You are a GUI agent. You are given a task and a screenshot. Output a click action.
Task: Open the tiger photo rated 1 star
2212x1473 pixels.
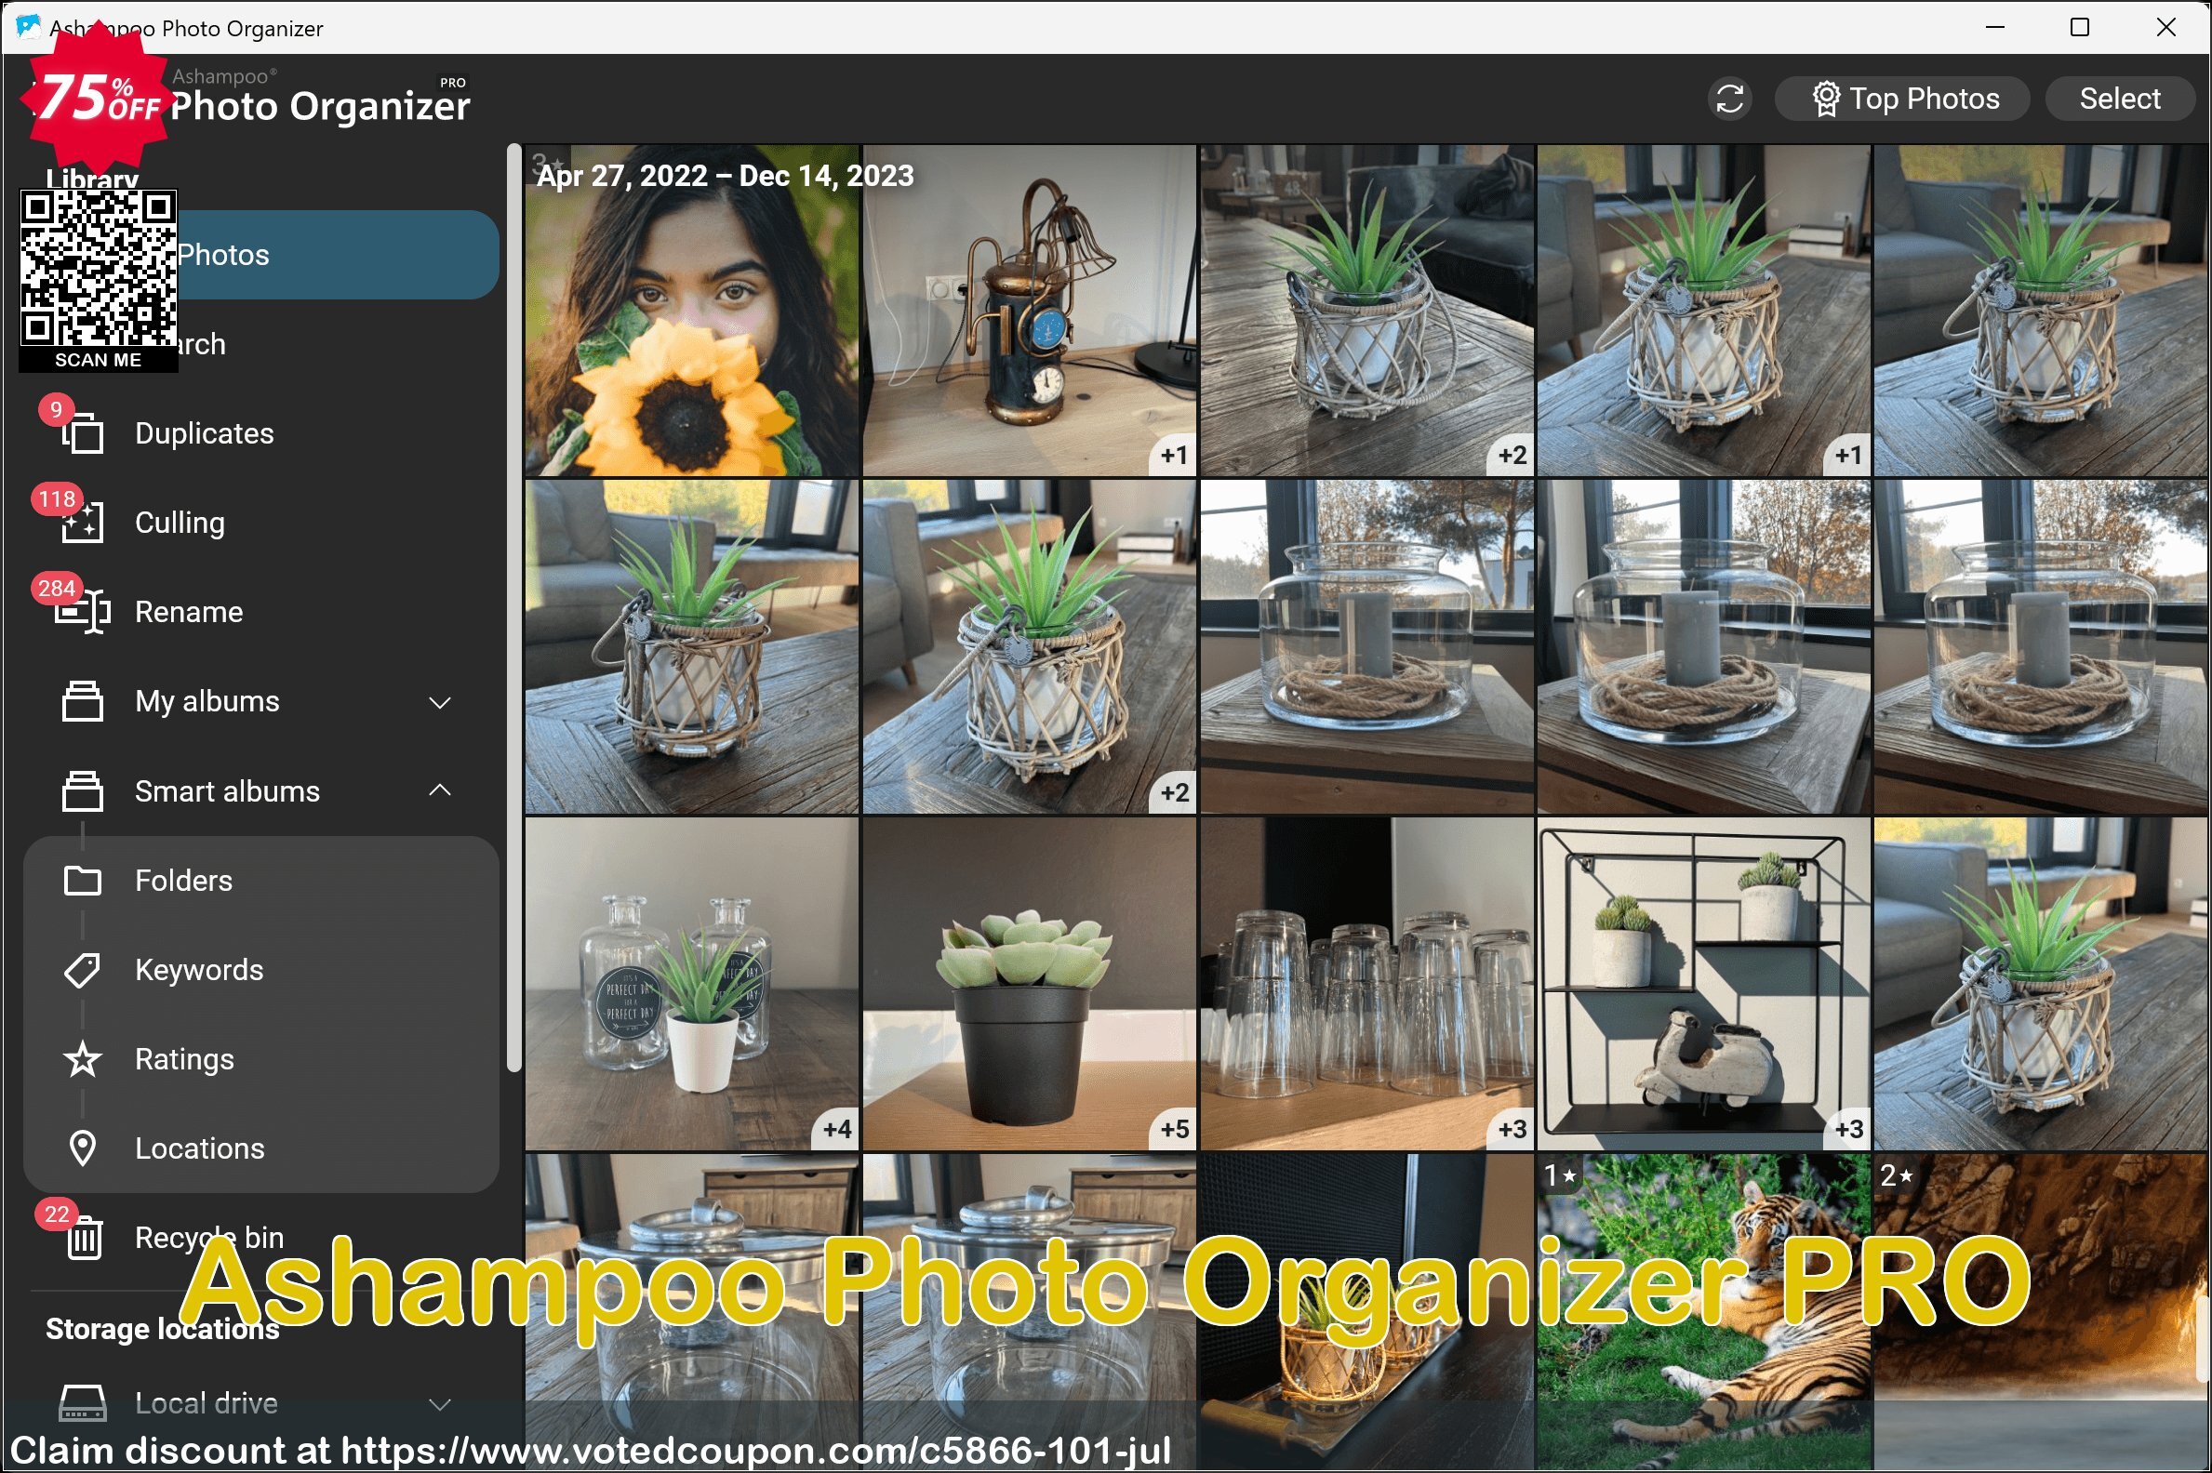[1703, 1312]
